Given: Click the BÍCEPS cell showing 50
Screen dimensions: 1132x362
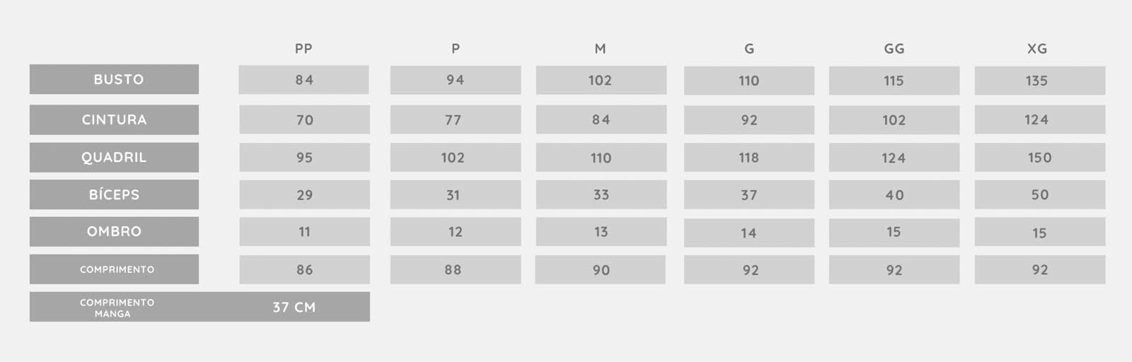Looking at the screenshot, I should pos(1040,194).
